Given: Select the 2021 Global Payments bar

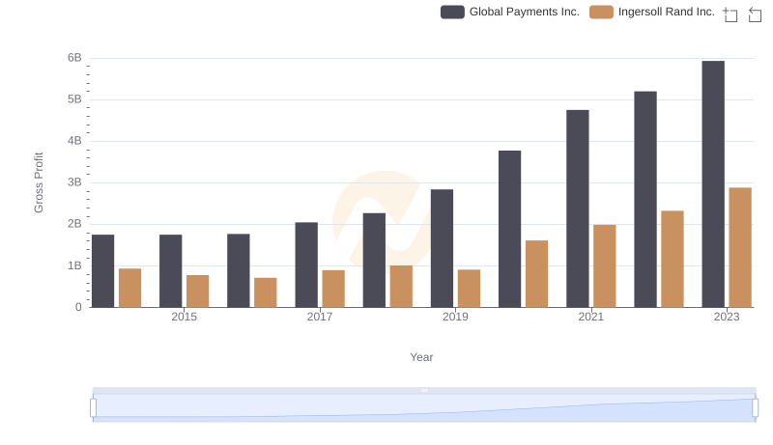Looking at the screenshot, I should [577, 209].
